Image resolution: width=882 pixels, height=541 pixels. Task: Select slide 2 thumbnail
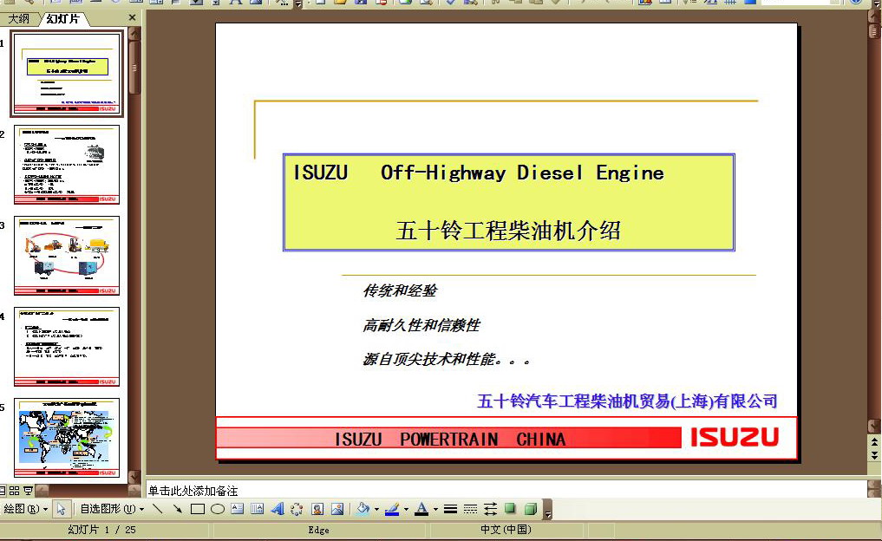(67, 165)
